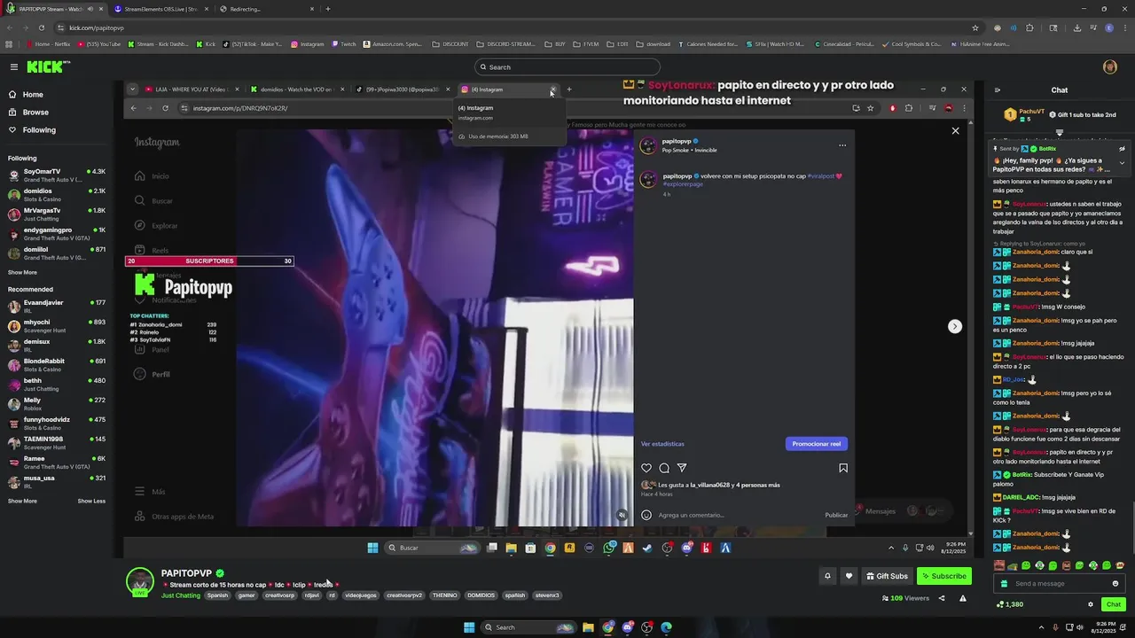The image size is (1135, 638).
Task: Expand Following list with Show More
Action: [22, 273]
